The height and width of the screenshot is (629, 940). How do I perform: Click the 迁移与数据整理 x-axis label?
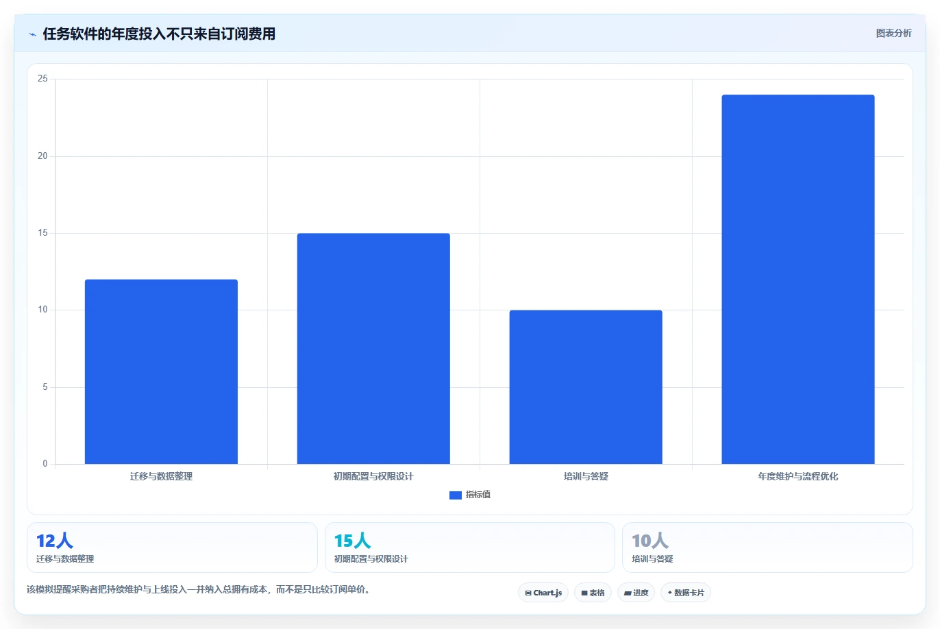click(x=161, y=476)
